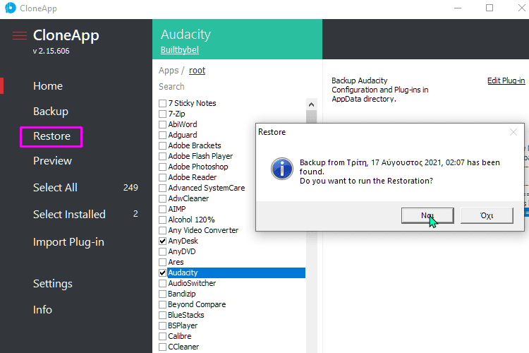Screen dimensions: 529x353
Task: Click the app list scroll-up arrow
Action: 311,104
